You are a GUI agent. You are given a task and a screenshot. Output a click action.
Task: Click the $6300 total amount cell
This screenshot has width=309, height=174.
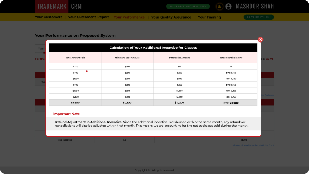click(75, 103)
